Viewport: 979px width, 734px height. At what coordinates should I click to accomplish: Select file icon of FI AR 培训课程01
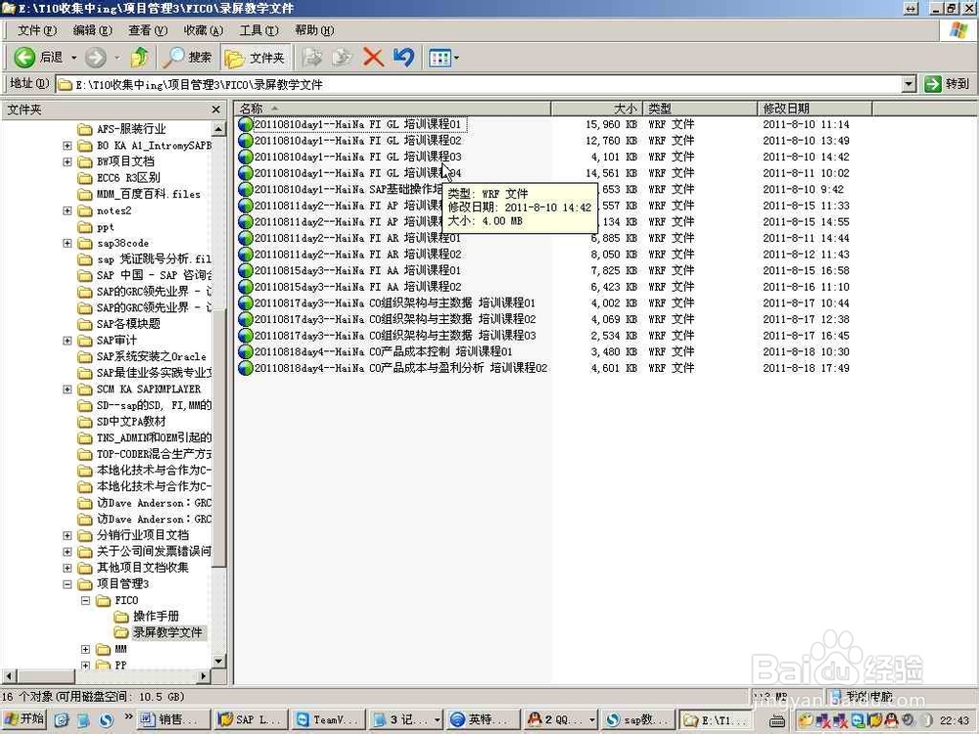pos(246,238)
